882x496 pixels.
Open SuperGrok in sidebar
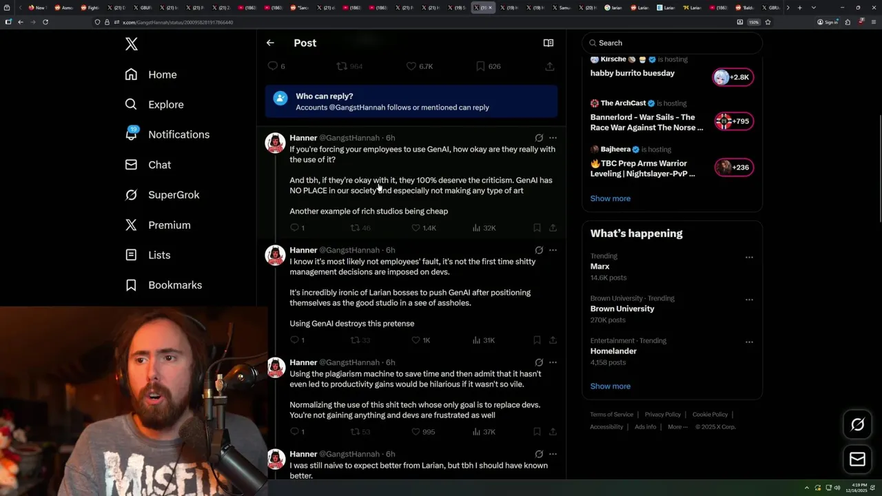pos(162,195)
